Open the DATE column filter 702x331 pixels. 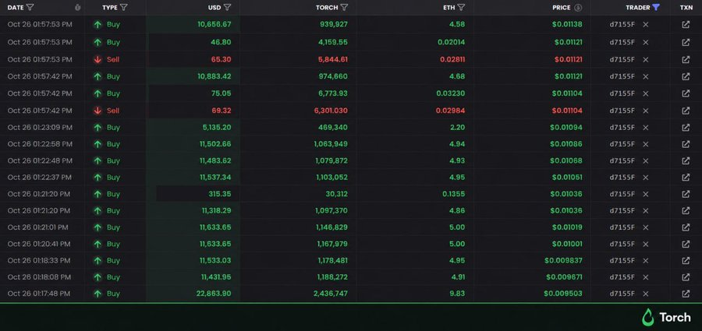(30, 8)
